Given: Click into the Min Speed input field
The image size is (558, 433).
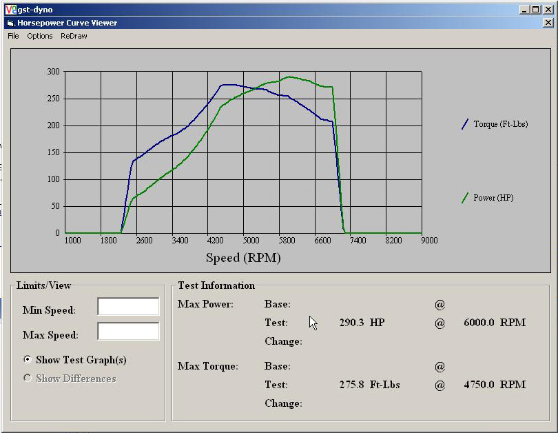Looking at the screenshot, I should [x=128, y=307].
